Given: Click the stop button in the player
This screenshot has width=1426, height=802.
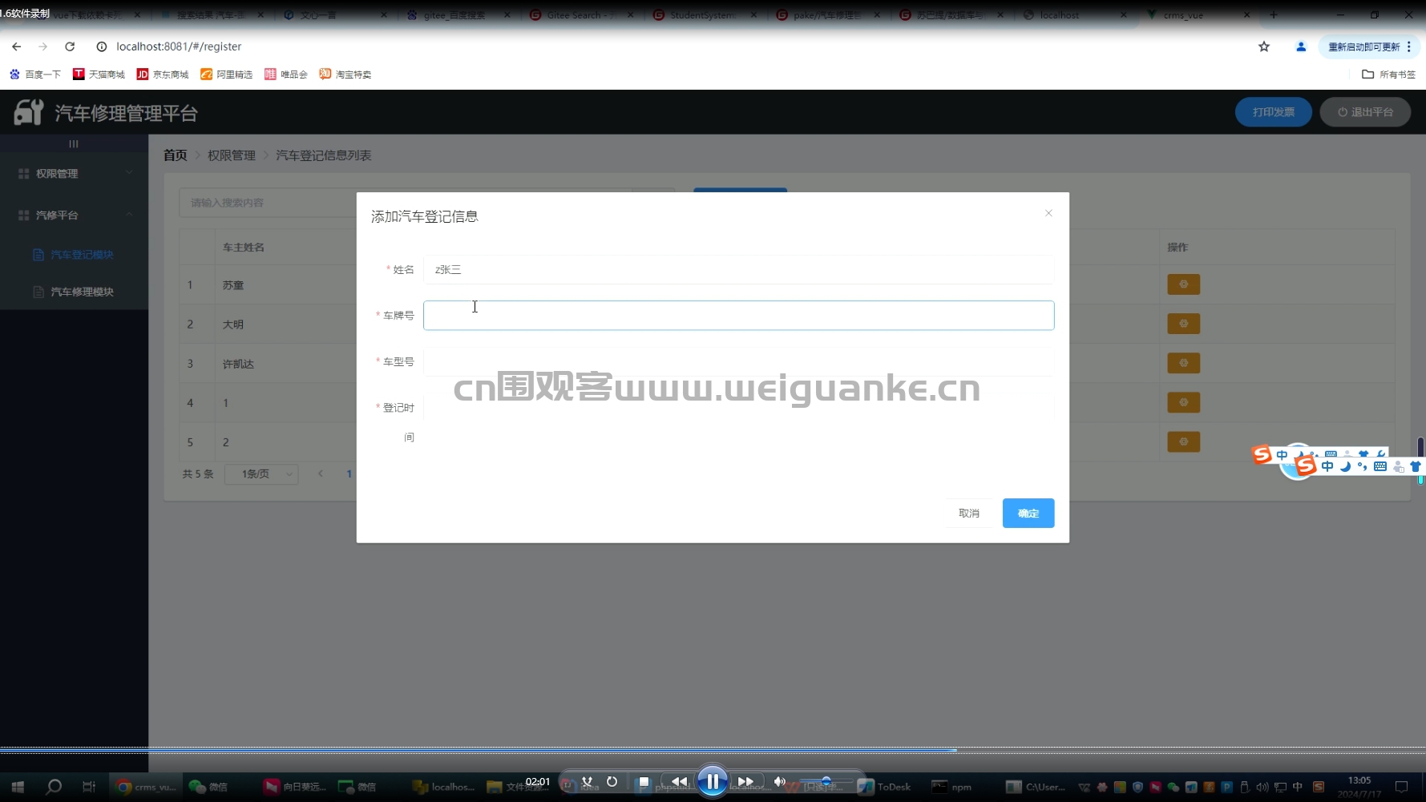Looking at the screenshot, I should pos(644,781).
